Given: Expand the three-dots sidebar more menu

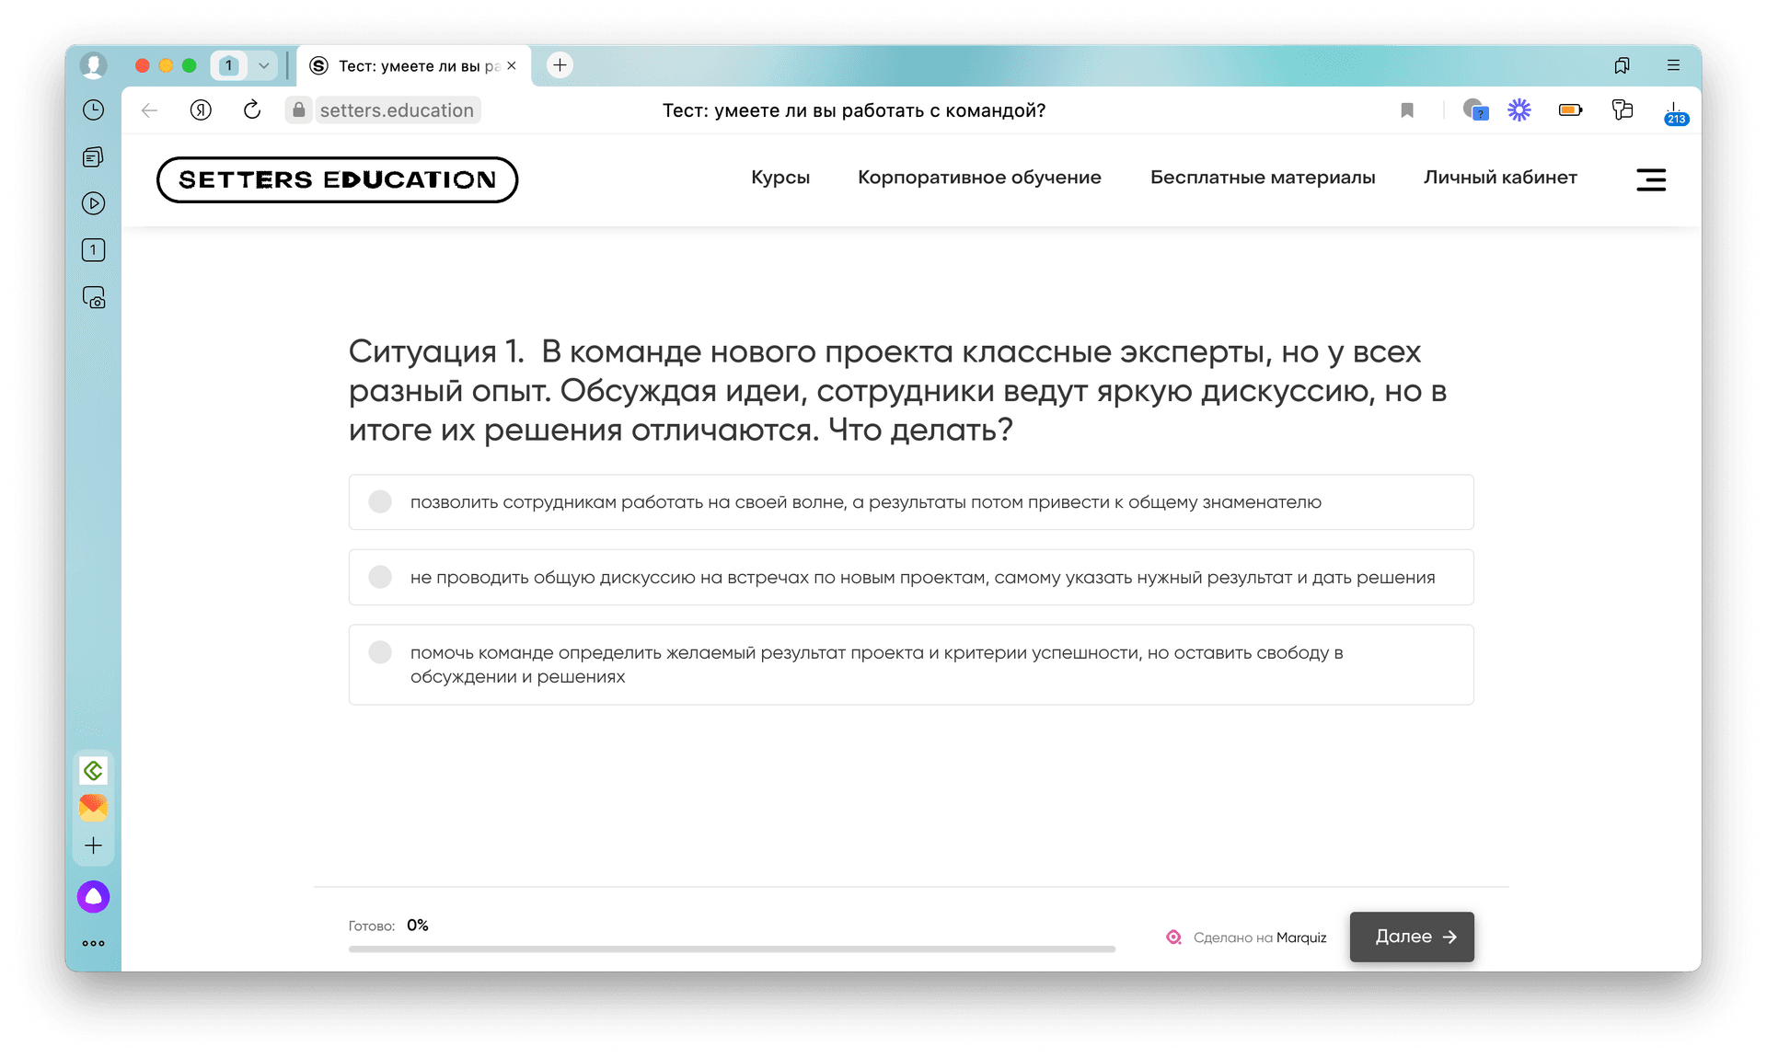Looking at the screenshot, I should tap(93, 943).
